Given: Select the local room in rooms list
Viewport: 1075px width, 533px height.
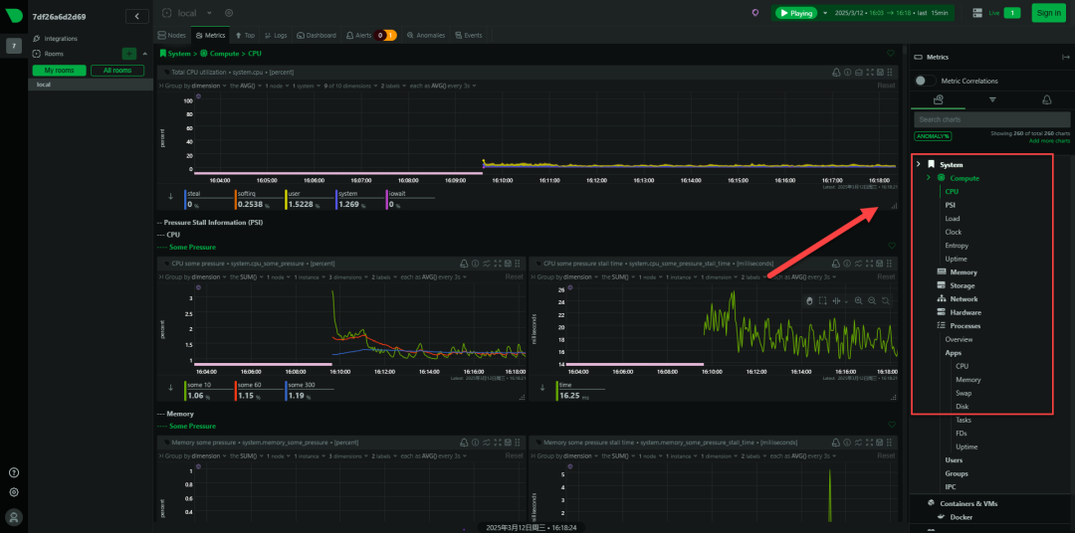Looking at the screenshot, I should [91, 85].
